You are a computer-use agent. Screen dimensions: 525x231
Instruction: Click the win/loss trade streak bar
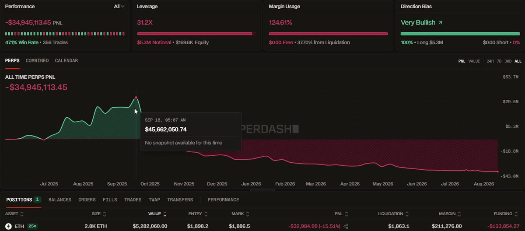[x=65, y=34]
